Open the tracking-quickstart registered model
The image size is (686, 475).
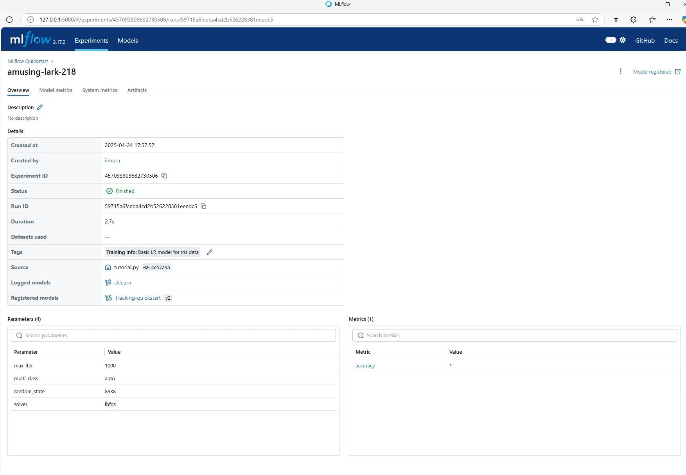(138, 298)
